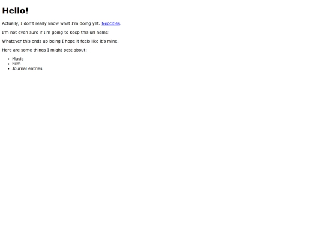Viewport: 324px width, 243px height.
Task: Click the 'Actually, I don't really know' sentence
Action: tap(51, 23)
